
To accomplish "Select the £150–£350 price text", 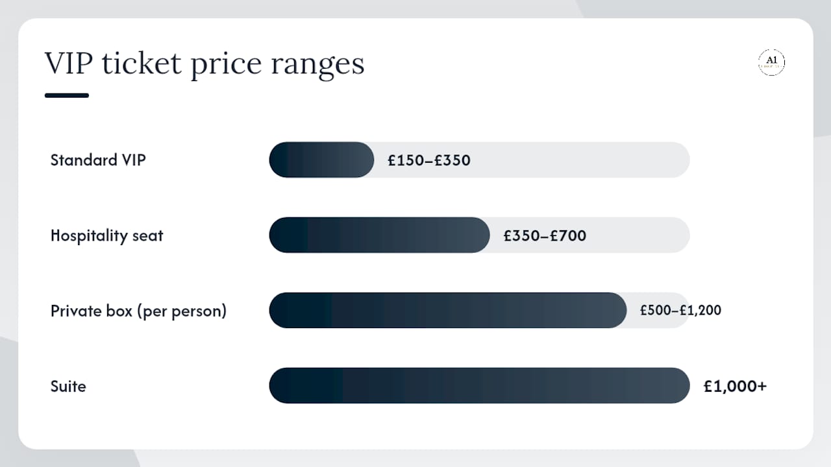I will [429, 160].
